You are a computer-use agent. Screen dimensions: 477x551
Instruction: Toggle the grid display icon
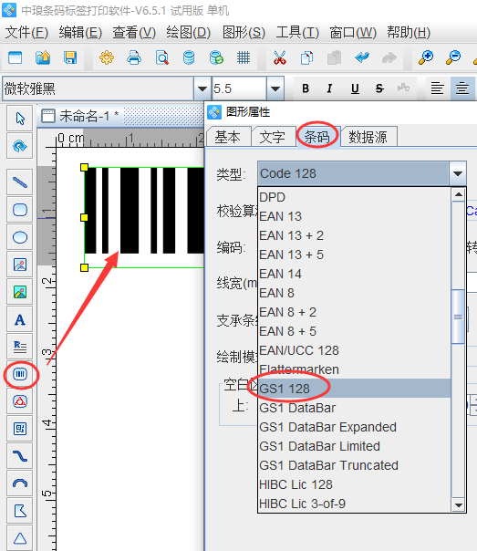click(x=244, y=57)
